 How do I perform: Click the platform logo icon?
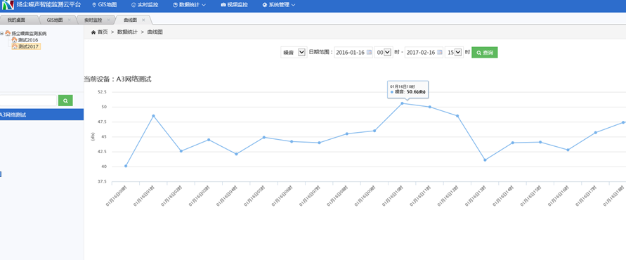coord(8,5)
